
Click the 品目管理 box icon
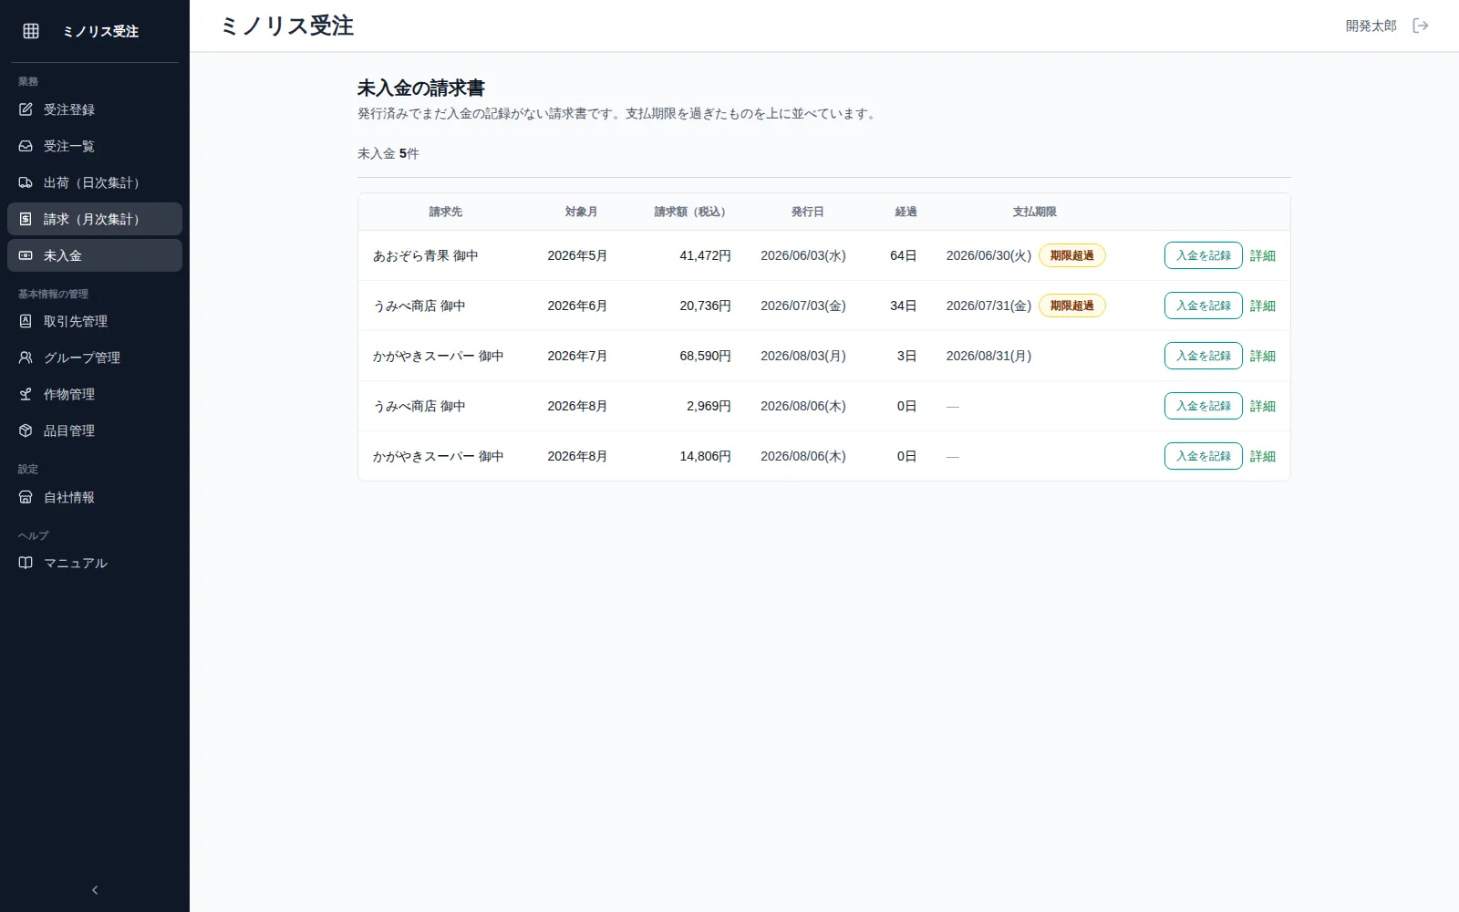pos(26,430)
